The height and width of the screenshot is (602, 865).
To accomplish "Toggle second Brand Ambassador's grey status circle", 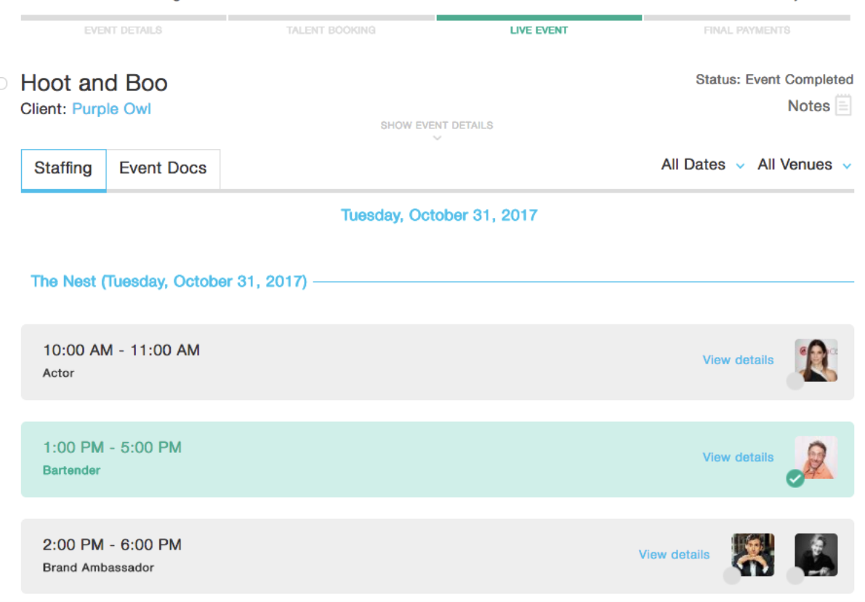I will [x=795, y=576].
